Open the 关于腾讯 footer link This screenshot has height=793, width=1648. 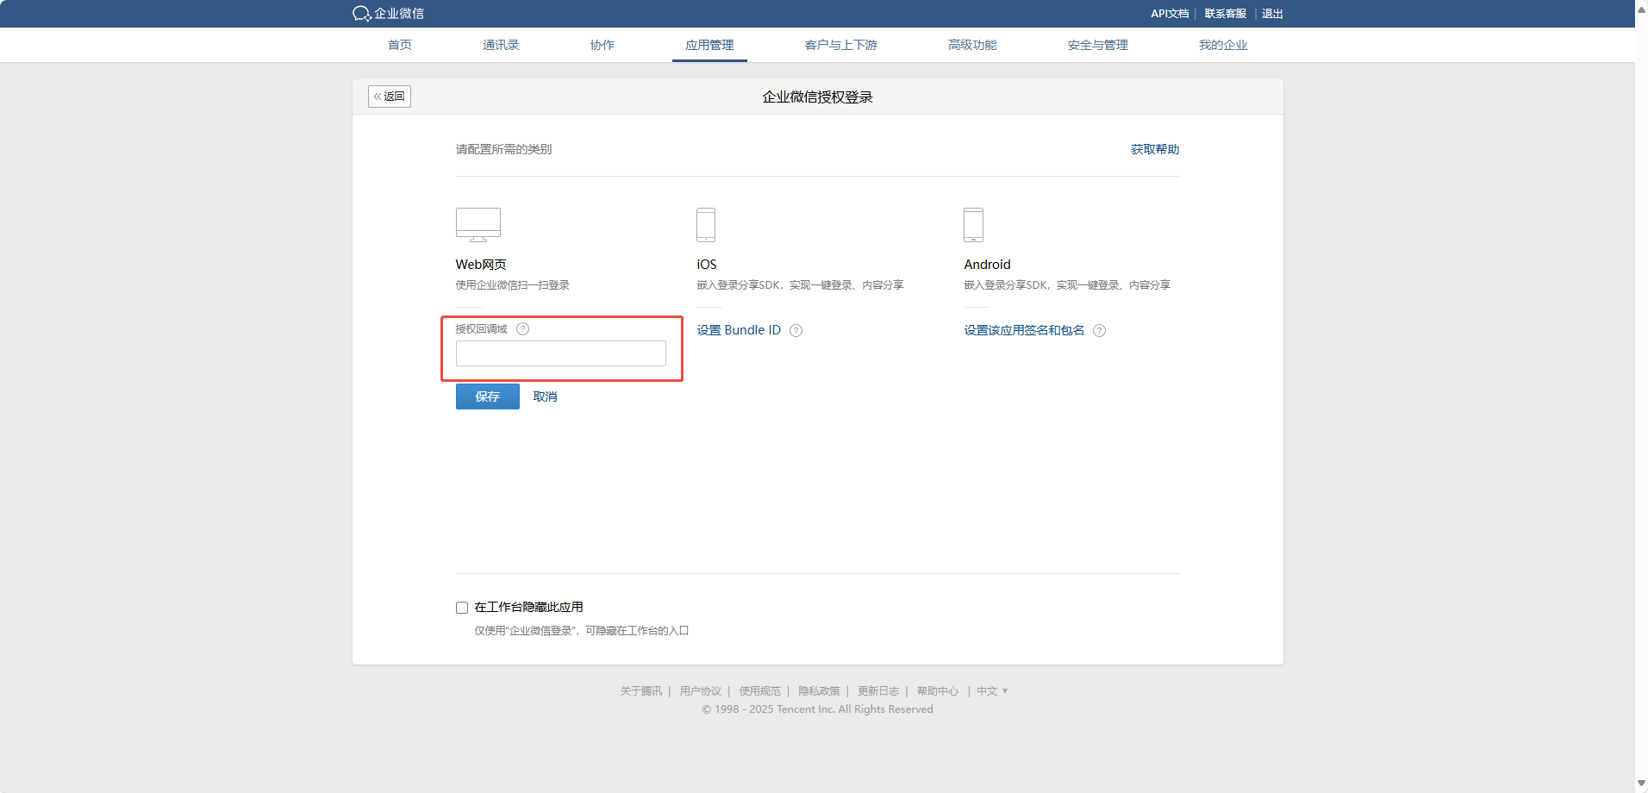pos(641,691)
